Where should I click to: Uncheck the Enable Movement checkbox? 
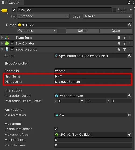[56, 129]
